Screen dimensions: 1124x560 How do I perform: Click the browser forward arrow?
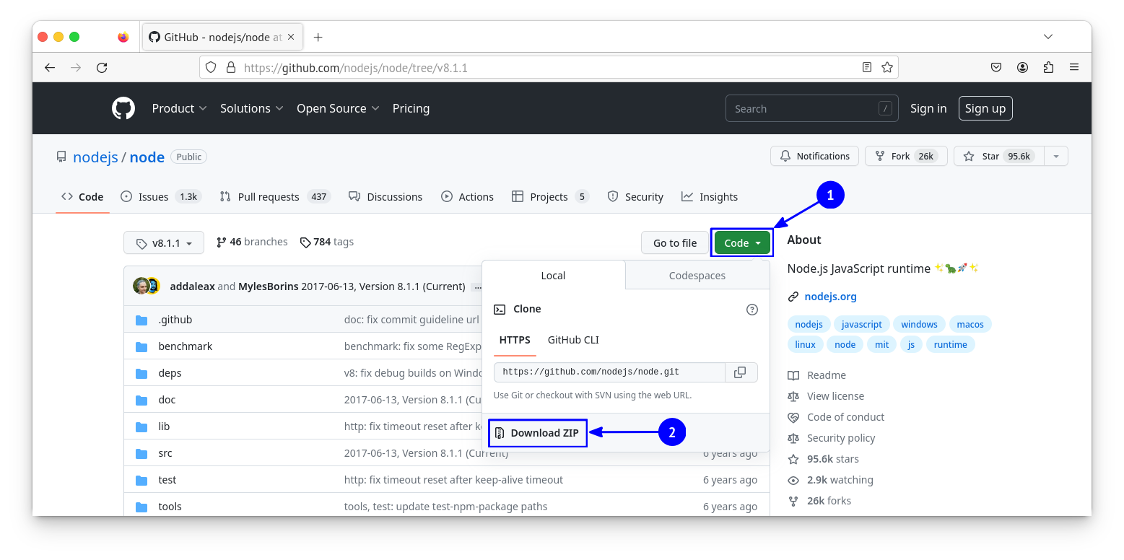pyautogui.click(x=76, y=67)
